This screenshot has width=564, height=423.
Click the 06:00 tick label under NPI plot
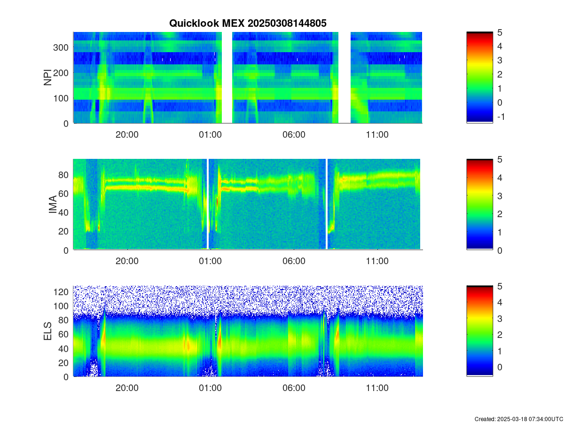[x=294, y=135]
